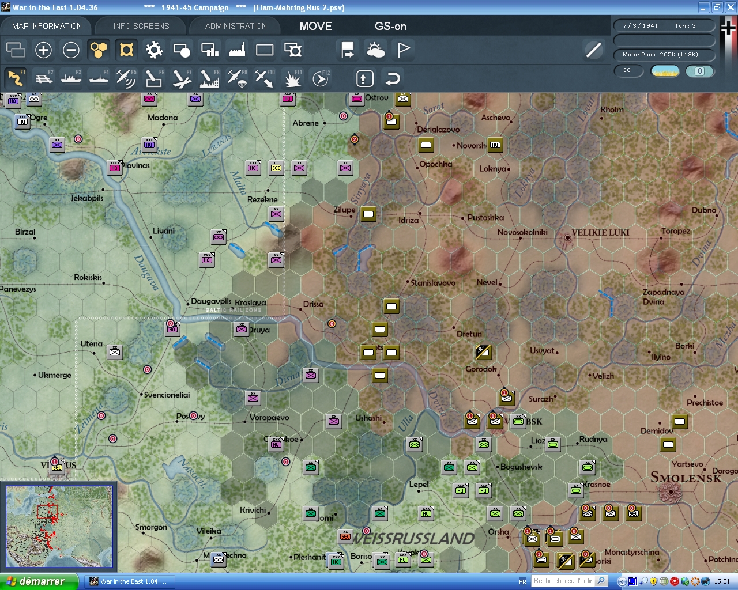Click the Smolensk city on map
The image size is (738, 590).
[671, 491]
